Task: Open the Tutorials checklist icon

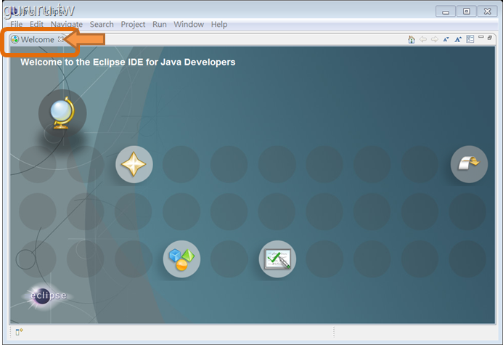Action: point(277,259)
